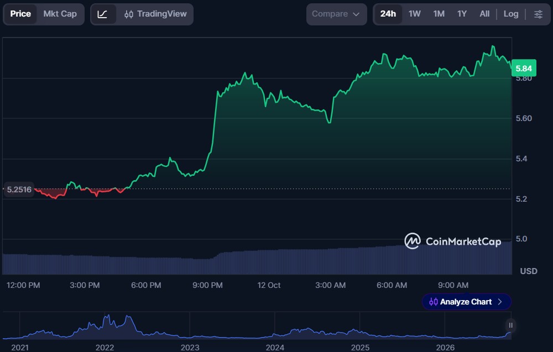Select the All time range
The width and height of the screenshot is (553, 352).
click(x=484, y=14)
